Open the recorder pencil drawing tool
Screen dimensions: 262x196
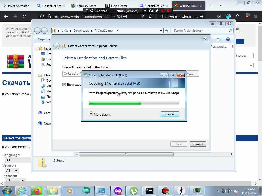click(157, 11)
